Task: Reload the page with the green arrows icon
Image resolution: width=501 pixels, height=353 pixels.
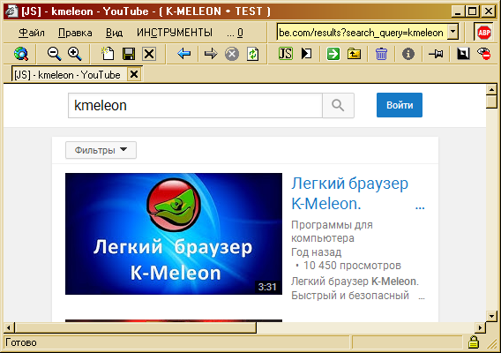Action: point(252,54)
